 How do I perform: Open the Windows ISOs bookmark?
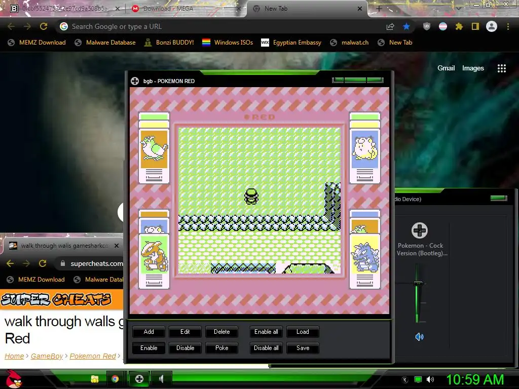(228, 43)
